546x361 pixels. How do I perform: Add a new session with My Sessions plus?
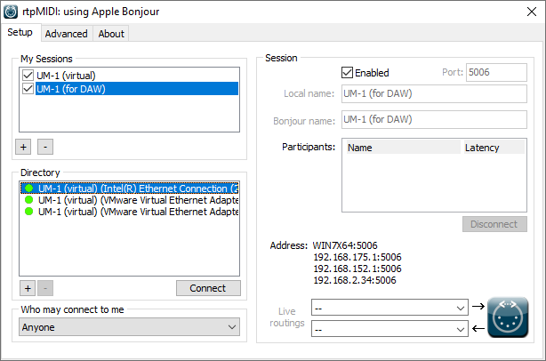(23, 147)
